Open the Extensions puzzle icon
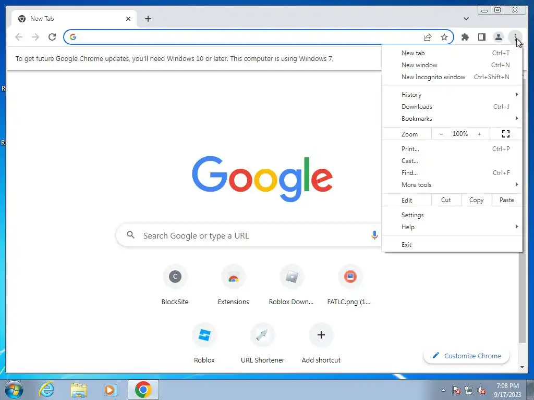This screenshot has height=400, width=534. (x=465, y=37)
